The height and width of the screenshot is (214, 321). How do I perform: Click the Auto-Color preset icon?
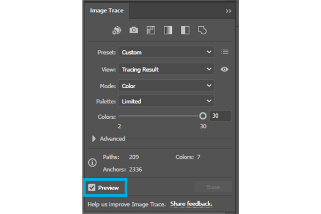pos(118,30)
